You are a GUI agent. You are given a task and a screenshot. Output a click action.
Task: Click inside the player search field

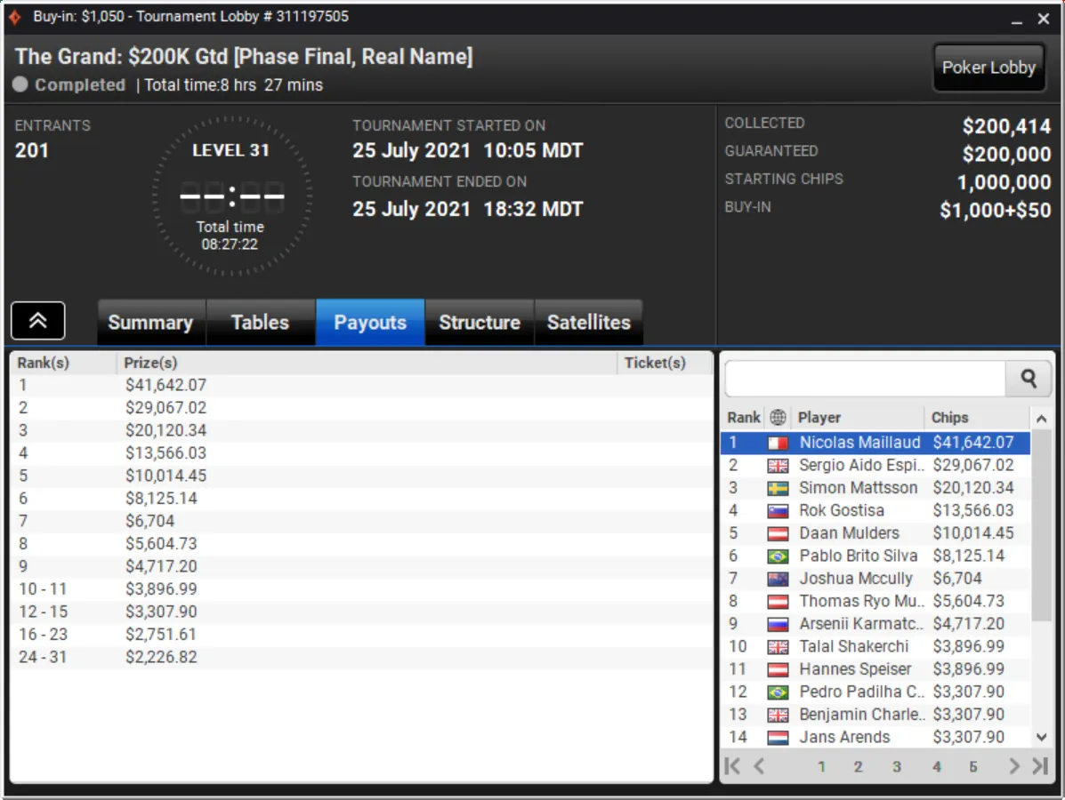click(865, 379)
